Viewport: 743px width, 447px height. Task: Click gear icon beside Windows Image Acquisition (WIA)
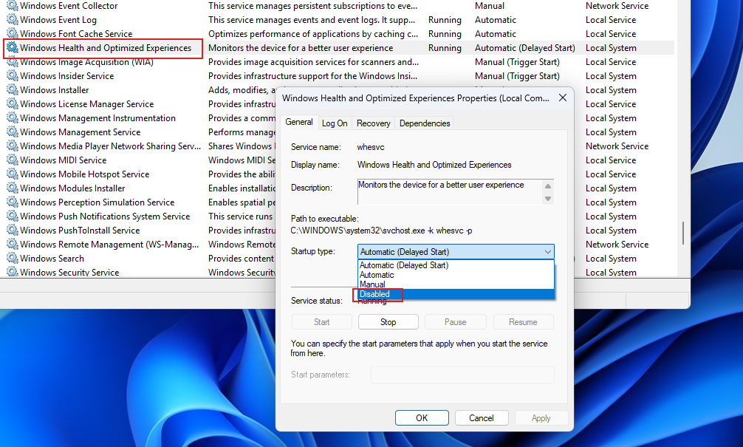13,61
